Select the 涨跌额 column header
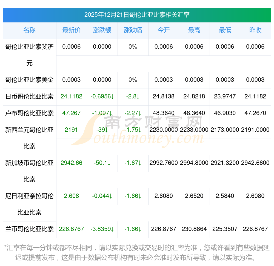The height and width of the screenshot is (266, 274). (x=102, y=30)
